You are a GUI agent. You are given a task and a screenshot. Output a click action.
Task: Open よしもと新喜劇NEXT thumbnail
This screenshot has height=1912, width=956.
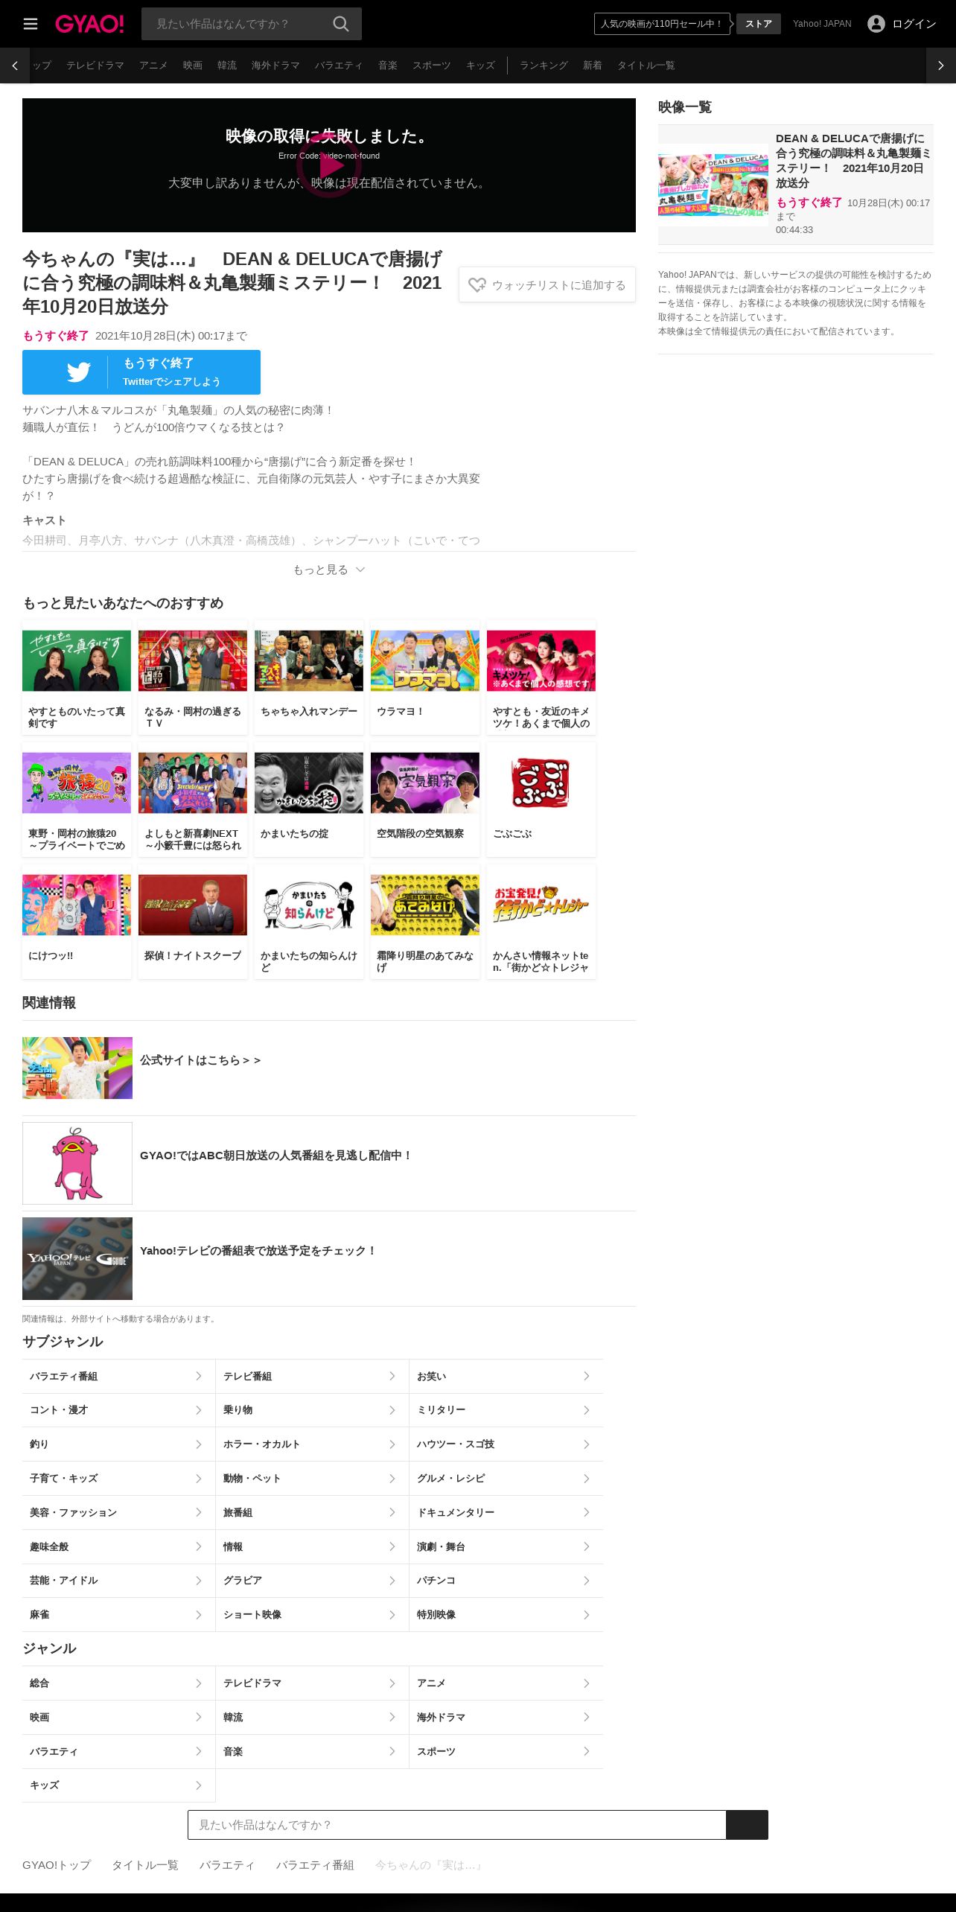tap(193, 783)
